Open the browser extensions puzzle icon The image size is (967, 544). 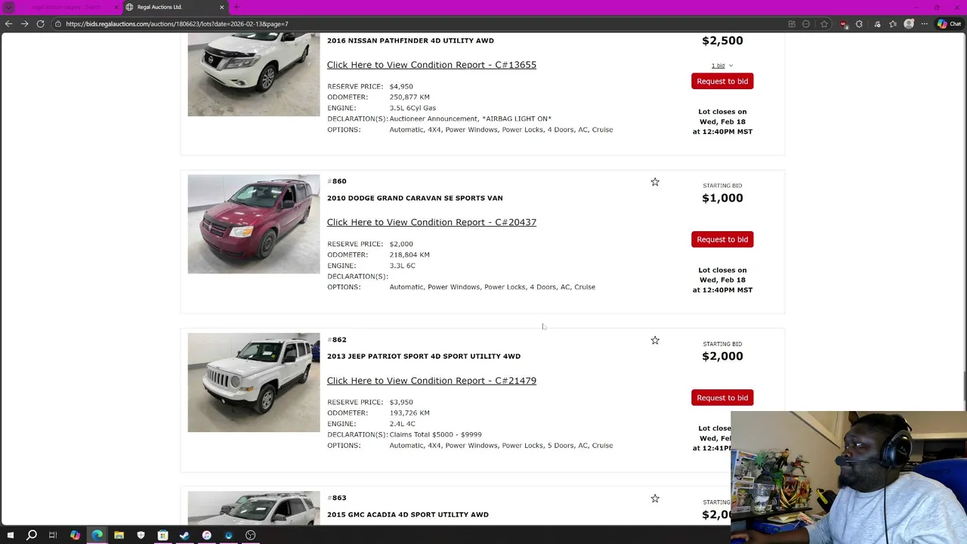[859, 24]
